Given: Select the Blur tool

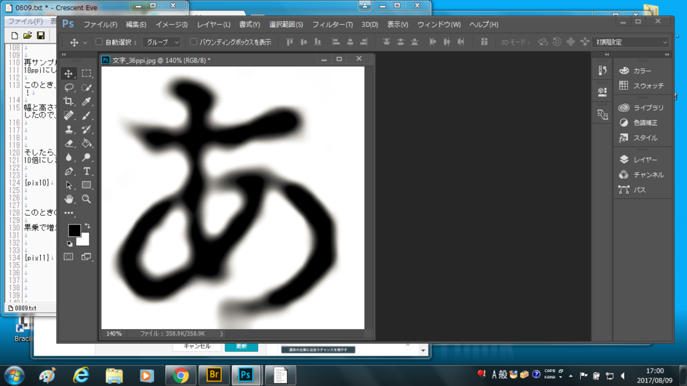Looking at the screenshot, I should click(x=69, y=157).
